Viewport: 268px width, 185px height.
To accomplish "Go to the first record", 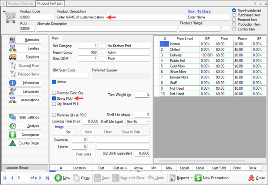I will [x=5, y=178].
